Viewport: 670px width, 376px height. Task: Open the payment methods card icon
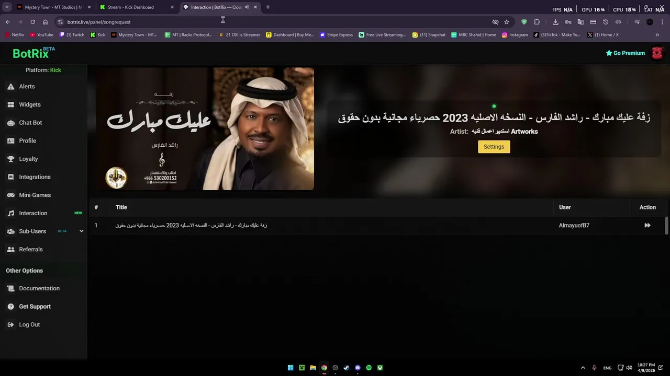(x=593, y=22)
